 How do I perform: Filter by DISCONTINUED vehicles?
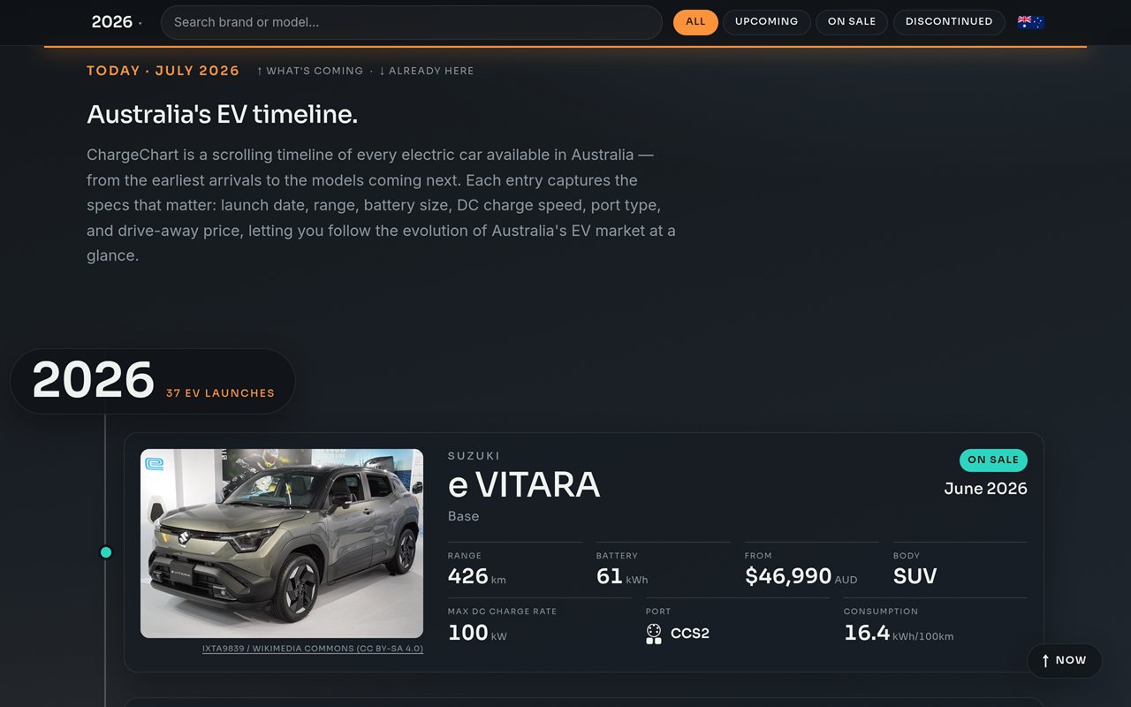click(949, 22)
